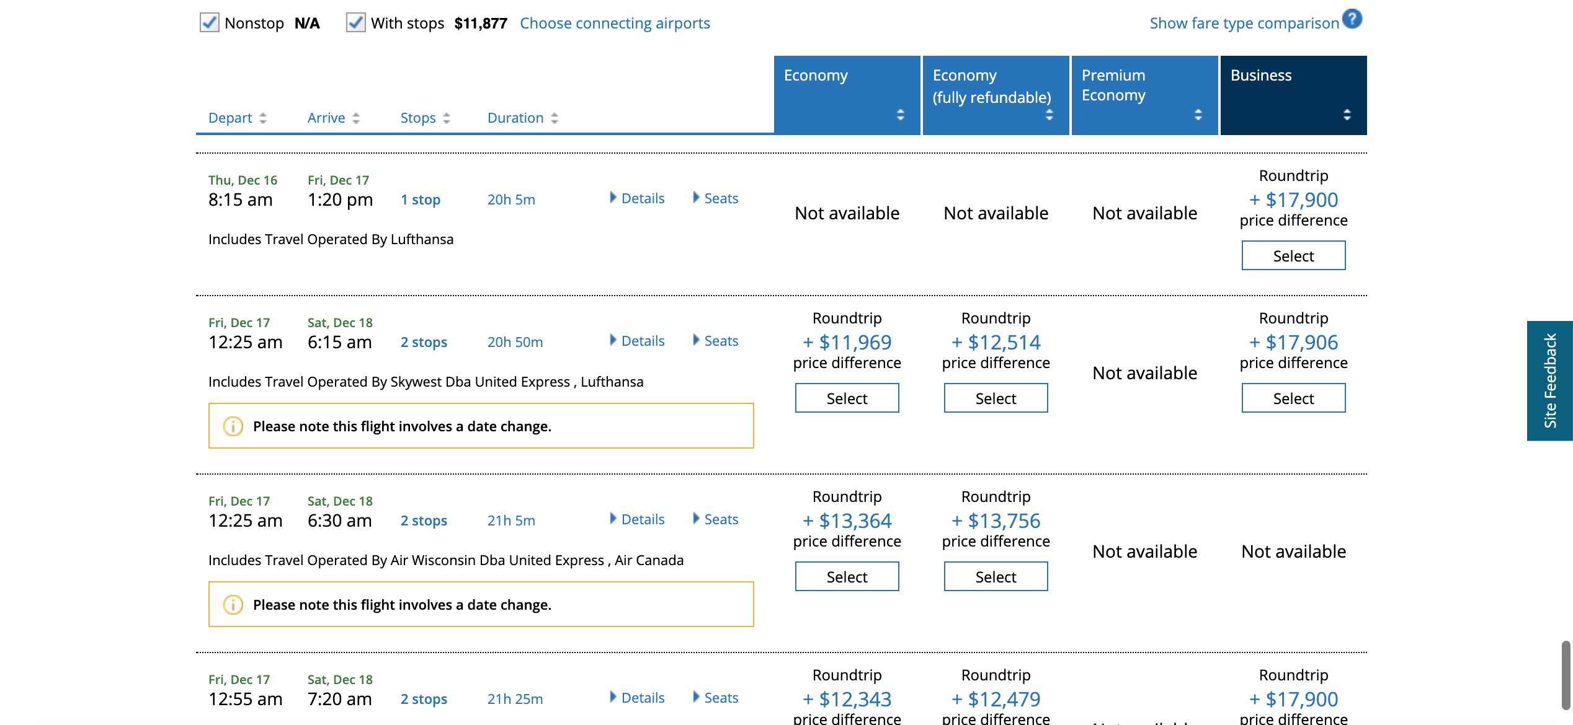Sort flights by Stops arrows icon
This screenshot has height=725, width=1573.
[447, 118]
